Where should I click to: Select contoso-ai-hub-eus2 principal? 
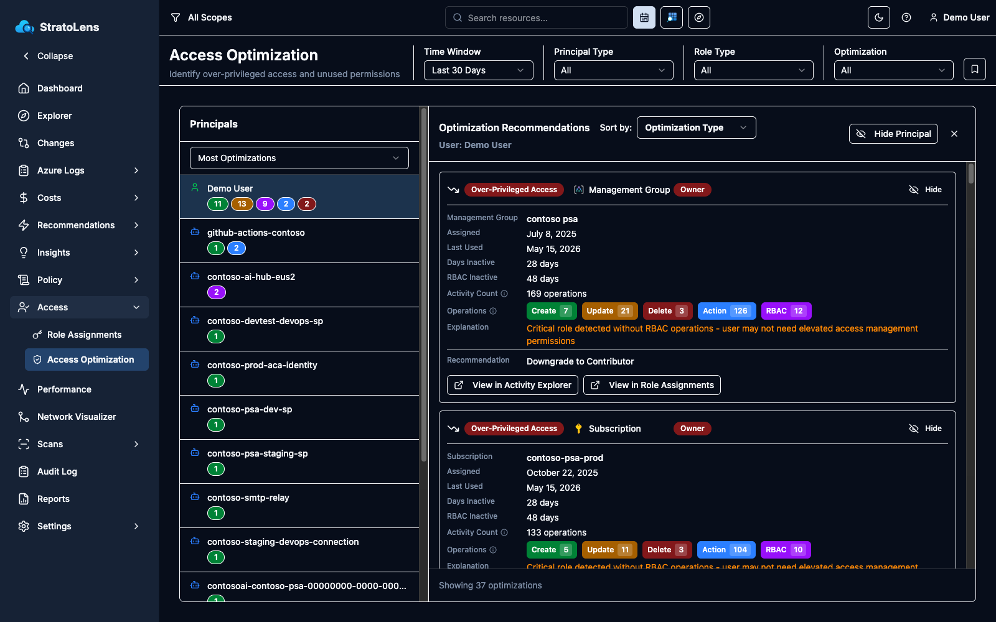tap(299, 285)
